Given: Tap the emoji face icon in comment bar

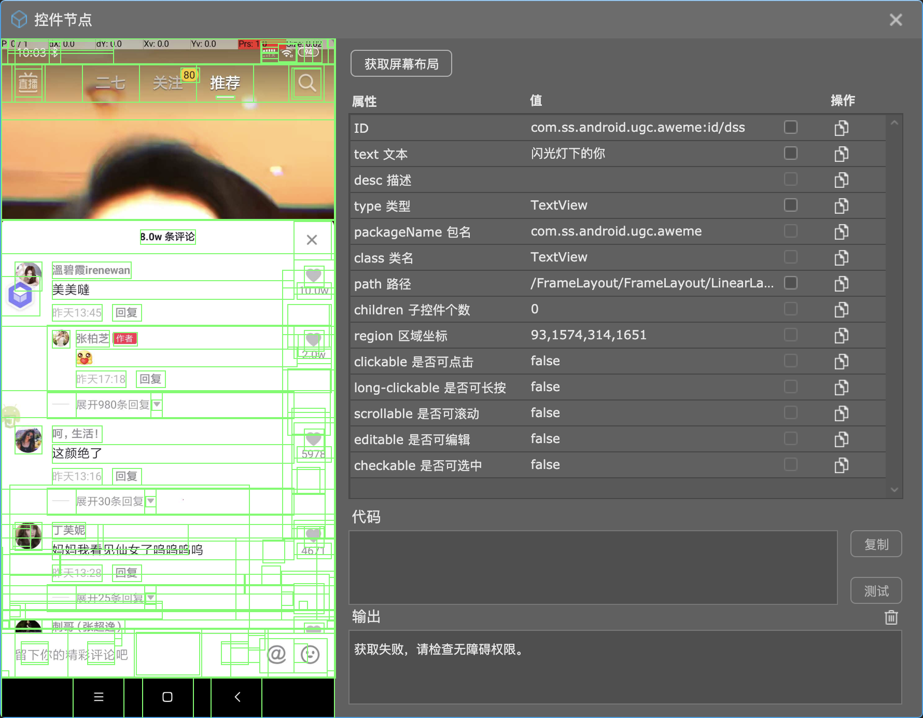Looking at the screenshot, I should (310, 654).
